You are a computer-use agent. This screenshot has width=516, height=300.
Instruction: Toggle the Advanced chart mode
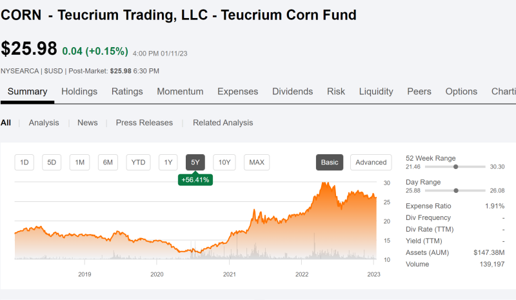point(371,163)
